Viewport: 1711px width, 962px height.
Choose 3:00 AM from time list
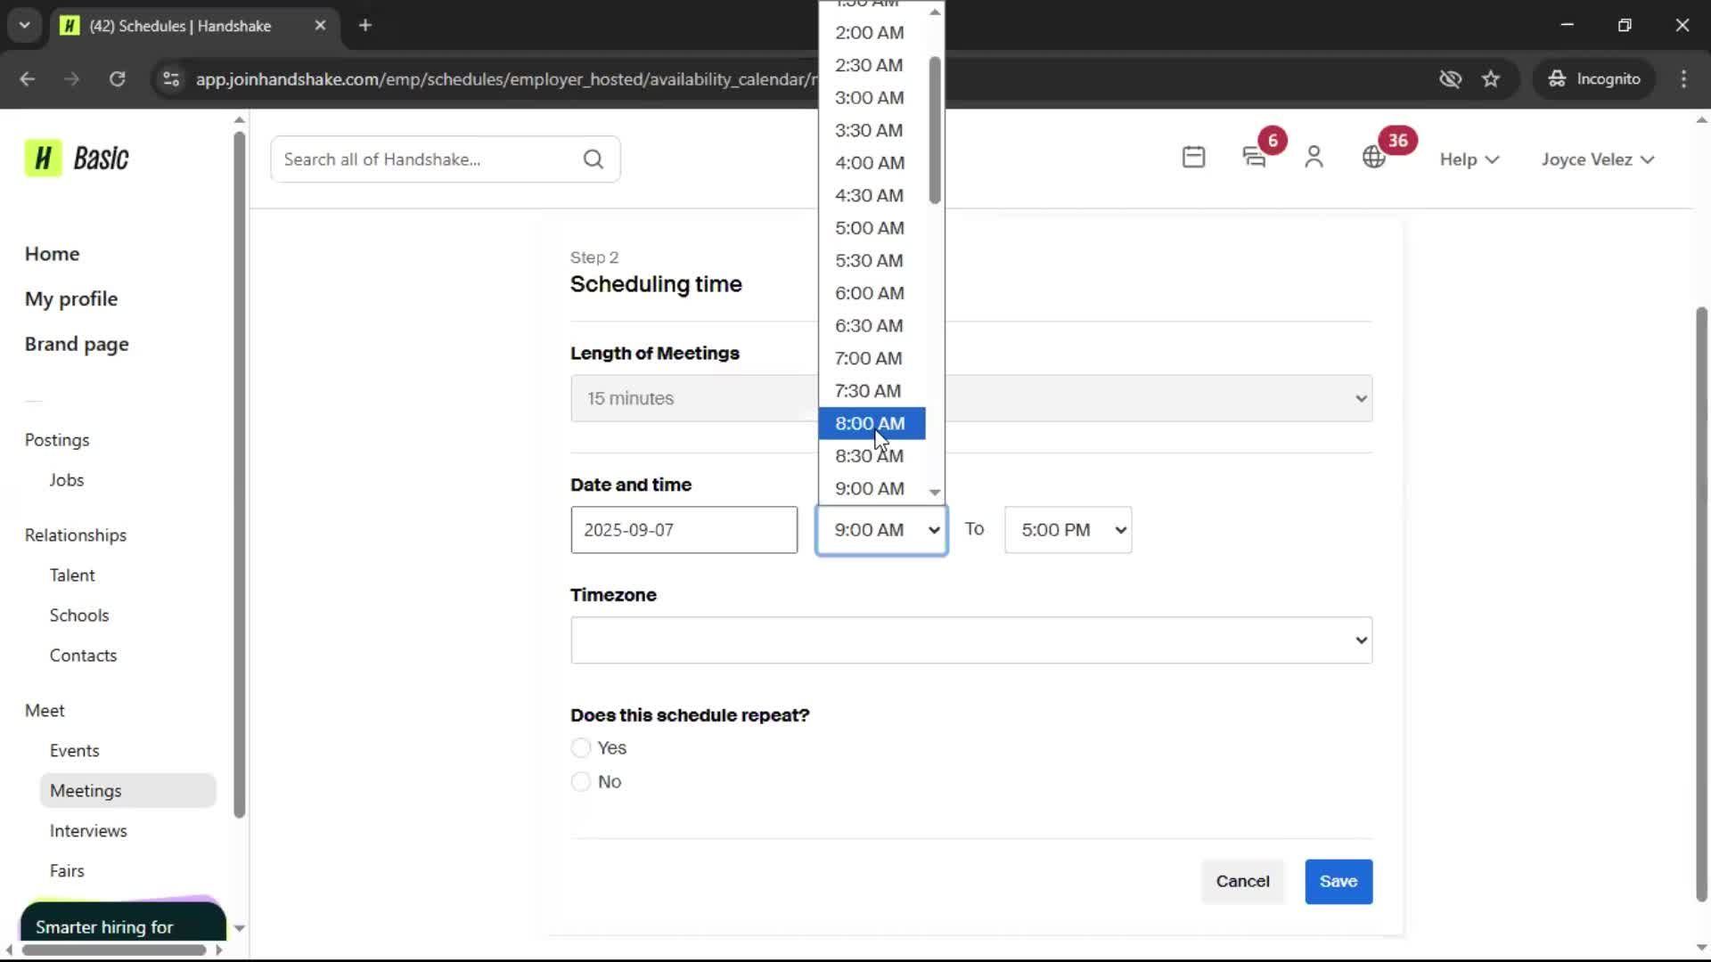tap(872, 97)
